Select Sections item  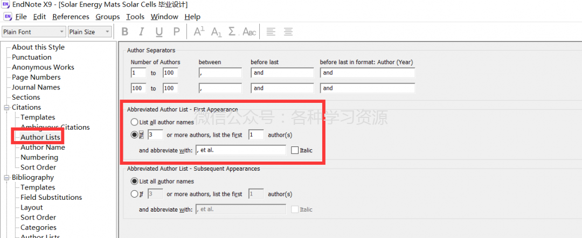click(x=26, y=97)
